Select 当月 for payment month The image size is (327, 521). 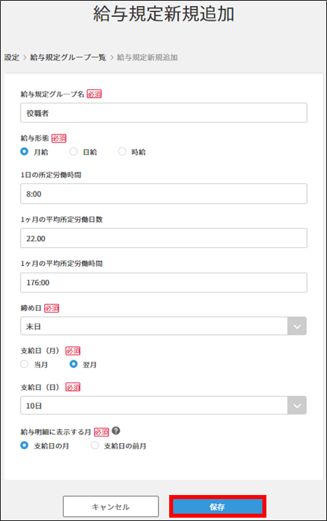coord(24,364)
